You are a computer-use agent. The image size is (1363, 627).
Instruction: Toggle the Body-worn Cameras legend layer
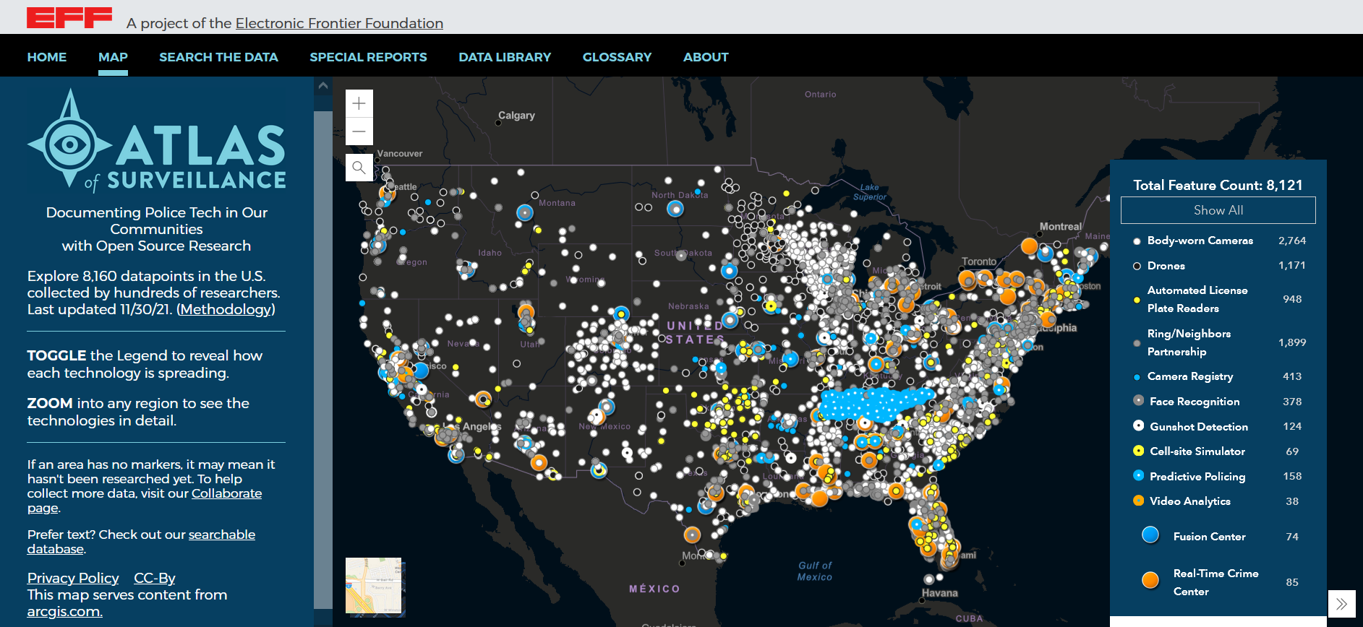(x=1200, y=241)
